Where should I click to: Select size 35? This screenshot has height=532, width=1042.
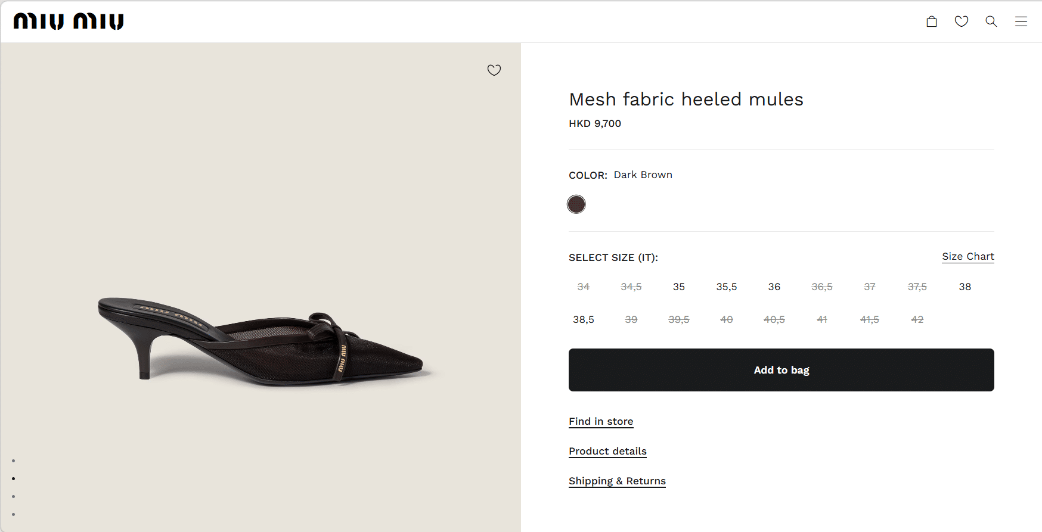pos(679,287)
